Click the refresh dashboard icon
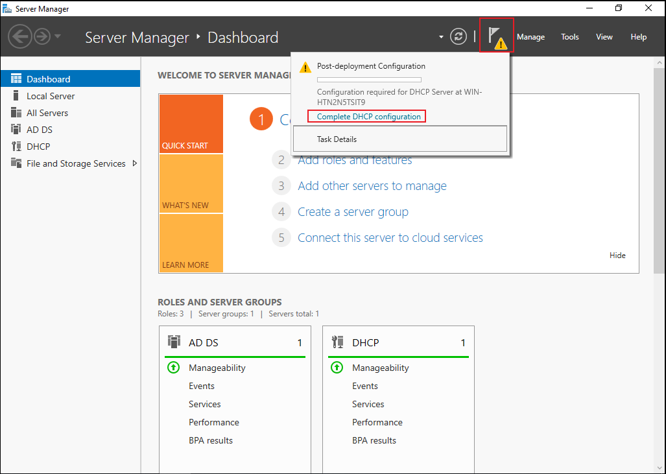Screen dimensions: 666x474 click(x=458, y=36)
